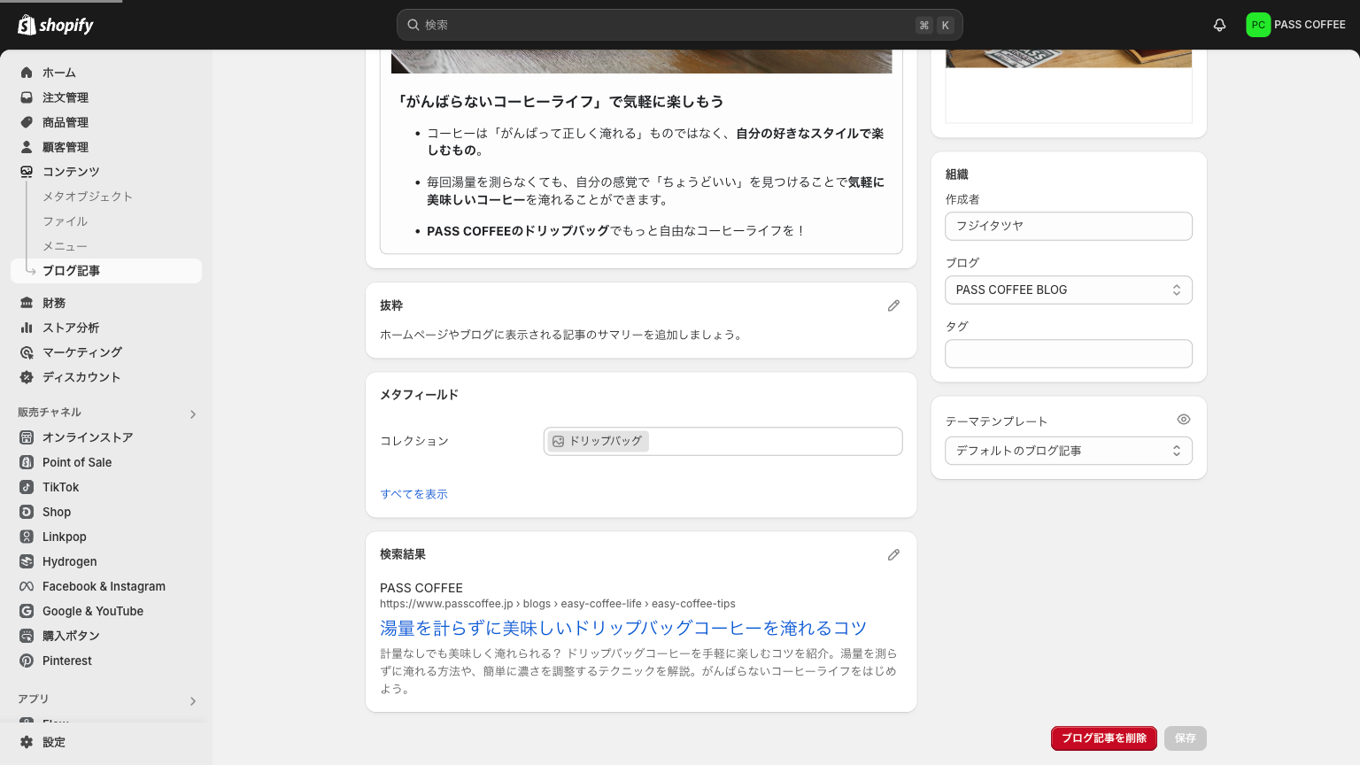Click the search result URL breadcrumb text
Image resolution: width=1360 pixels, height=765 pixels.
pos(558,604)
